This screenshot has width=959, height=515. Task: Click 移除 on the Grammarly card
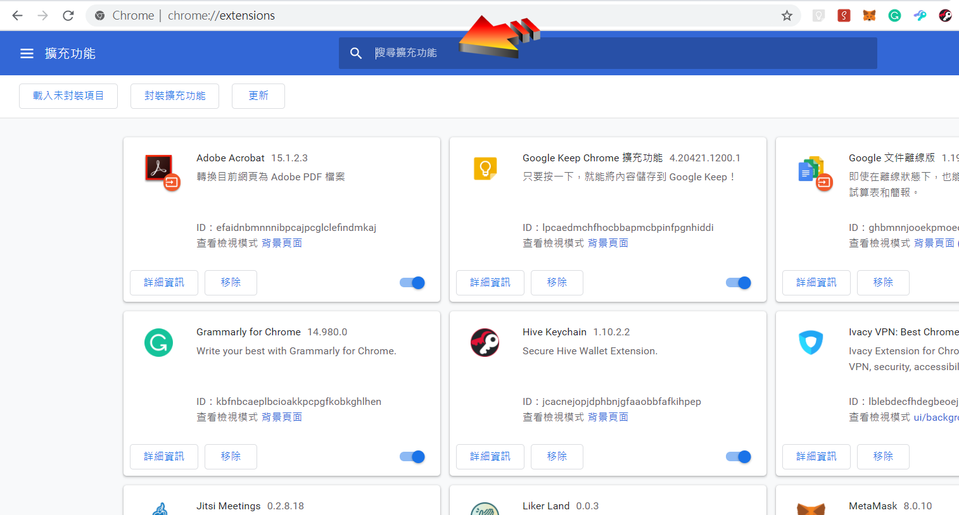231,457
